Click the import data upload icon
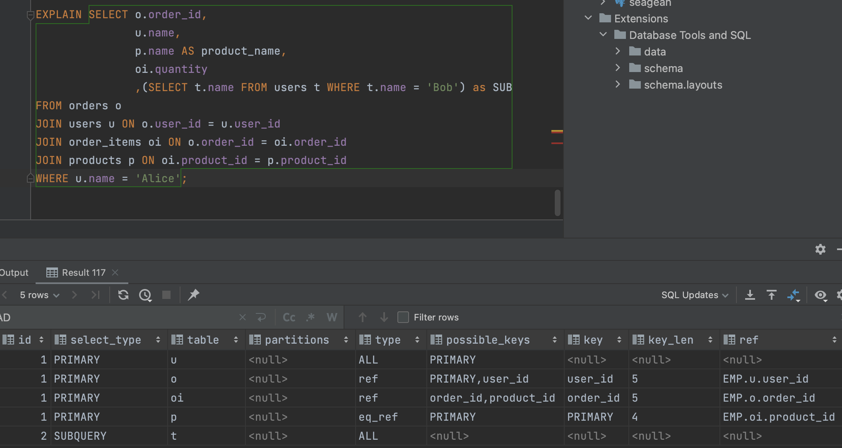The height and width of the screenshot is (448, 842). (771, 295)
